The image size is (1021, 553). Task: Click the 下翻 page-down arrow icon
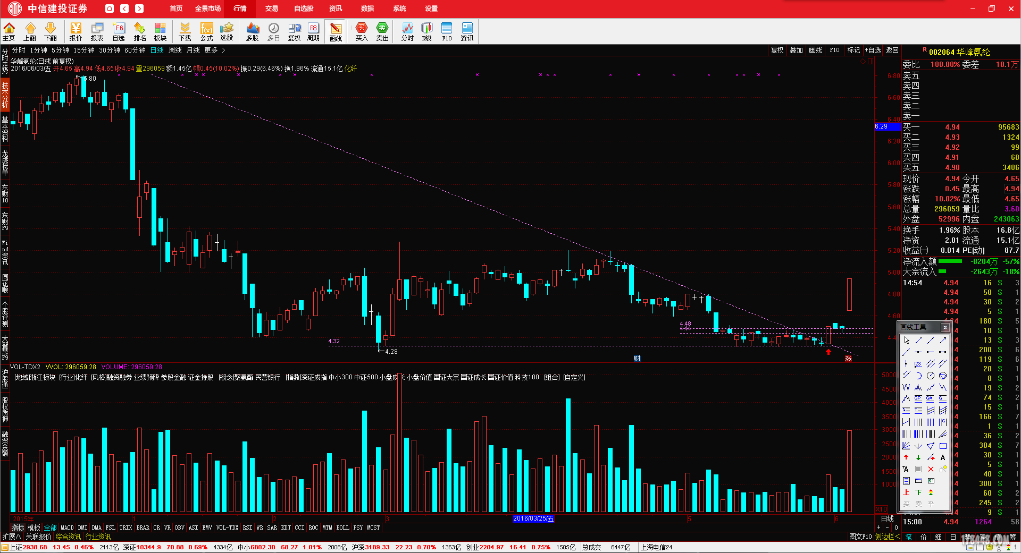(x=51, y=32)
